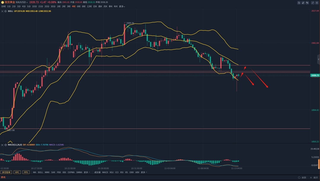Screen dimensions: 320x181
Task: Click the current price label 1939.73 on axis
Action: click(x=315, y=76)
